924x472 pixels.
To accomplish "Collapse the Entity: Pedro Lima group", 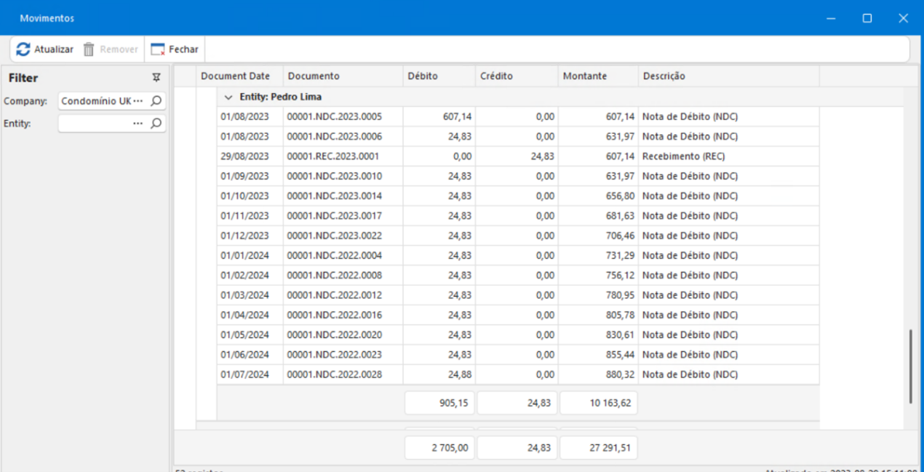I will [228, 97].
